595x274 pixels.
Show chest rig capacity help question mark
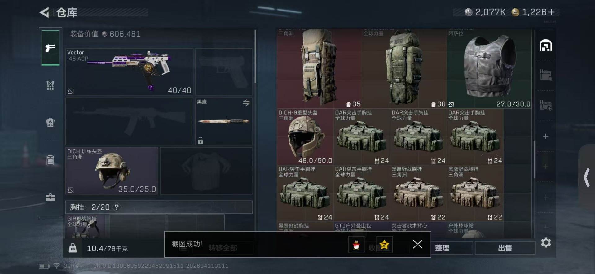(x=117, y=207)
